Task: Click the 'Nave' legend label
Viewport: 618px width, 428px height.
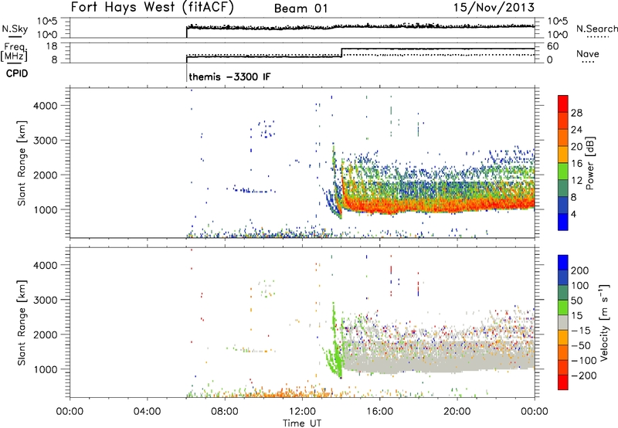Action: click(x=588, y=53)
